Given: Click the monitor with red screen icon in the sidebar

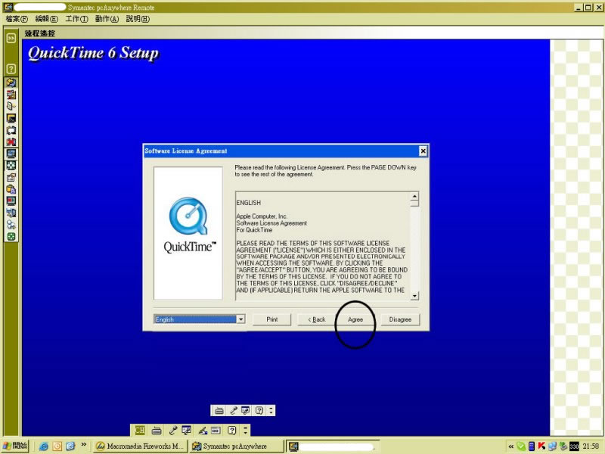Looking at the screenshot, I should tap(11, 201).
